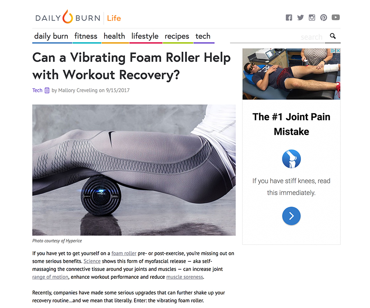Viewport: 370px width, 308px height.
Task: Open the health menu item
Action: click(114, 36)
